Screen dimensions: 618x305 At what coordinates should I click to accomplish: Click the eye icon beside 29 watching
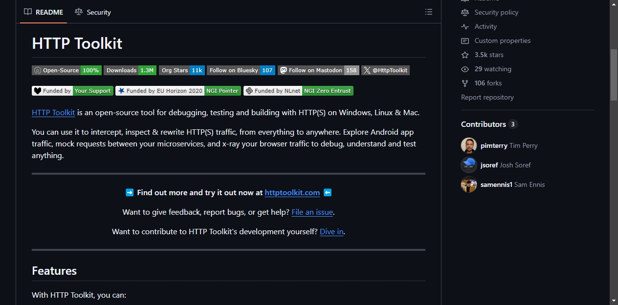[x=465, y=69]
